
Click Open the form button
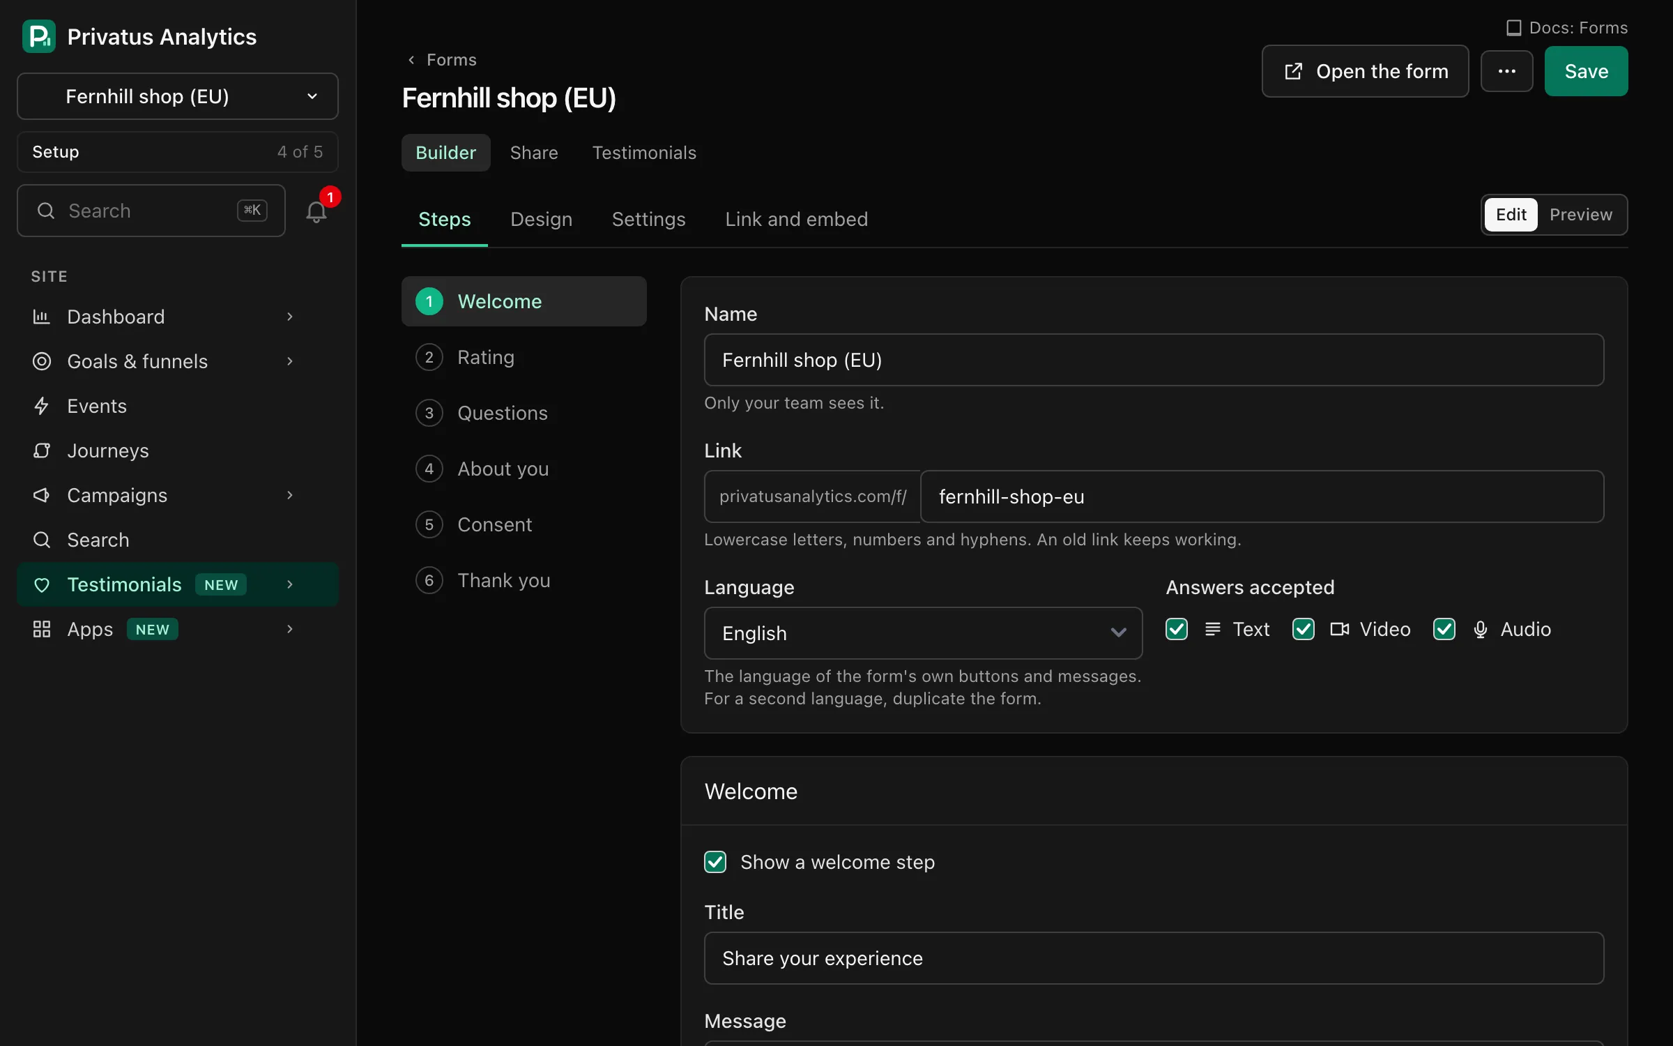(x=1365, y=71)
